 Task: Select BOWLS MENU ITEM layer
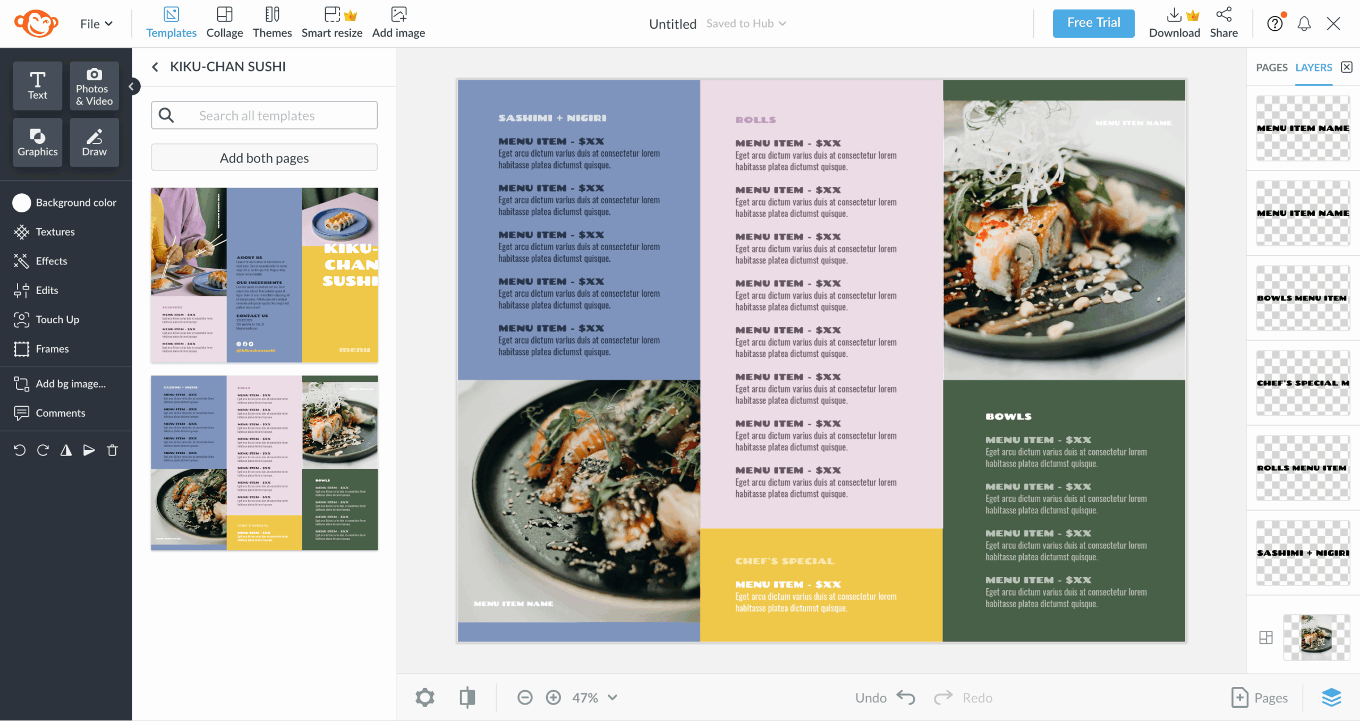click(1303, 298)
